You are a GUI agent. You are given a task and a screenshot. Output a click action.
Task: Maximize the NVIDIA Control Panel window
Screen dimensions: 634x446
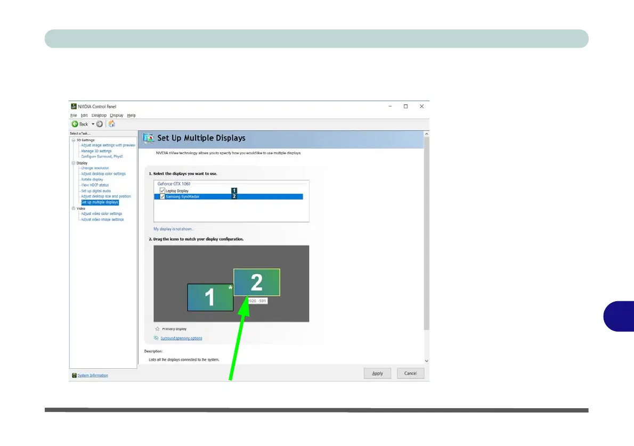click(x=405, y=106)
